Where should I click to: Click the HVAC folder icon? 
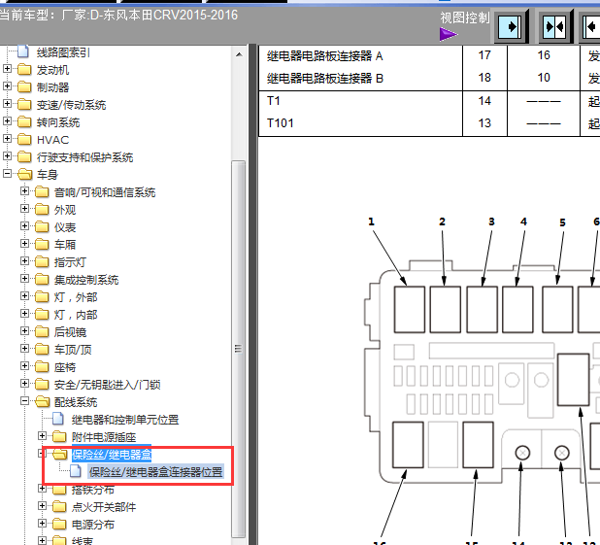pyautogui.click(x=24, y=139)
